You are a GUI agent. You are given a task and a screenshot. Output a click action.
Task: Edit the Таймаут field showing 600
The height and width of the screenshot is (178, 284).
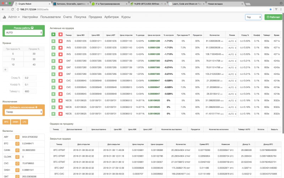click(x=29, y=91)
